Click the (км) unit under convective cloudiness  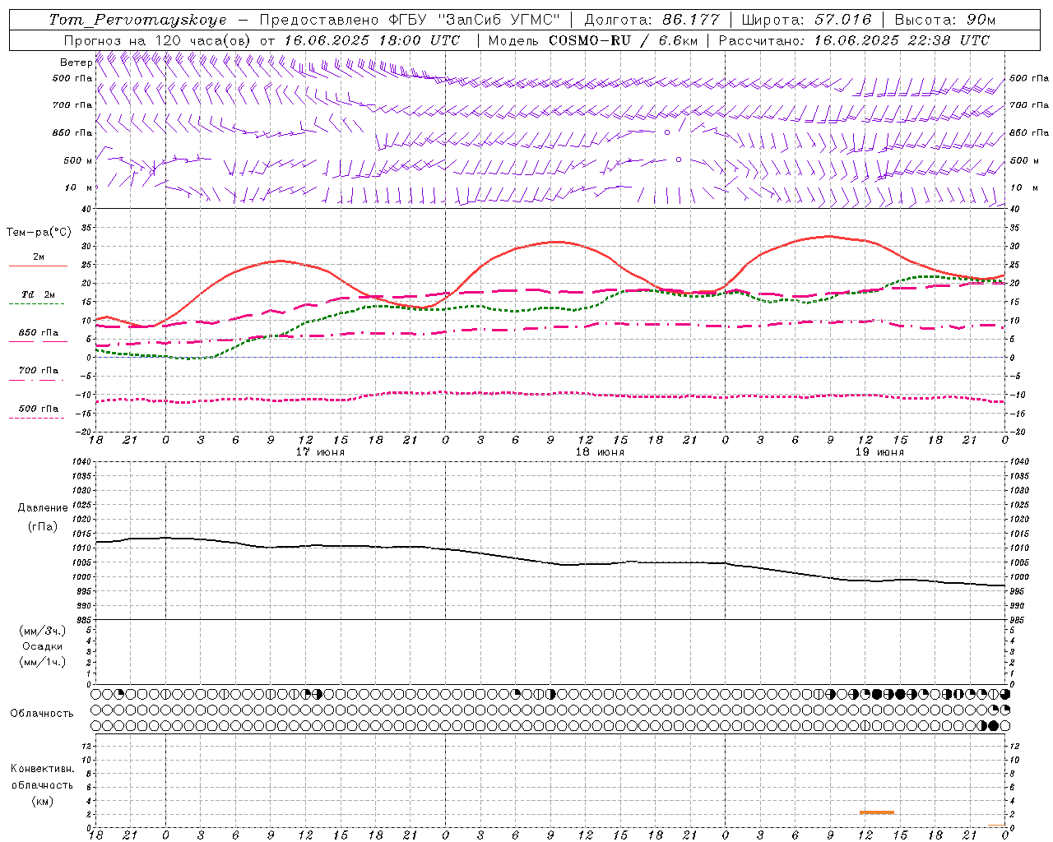42,801
